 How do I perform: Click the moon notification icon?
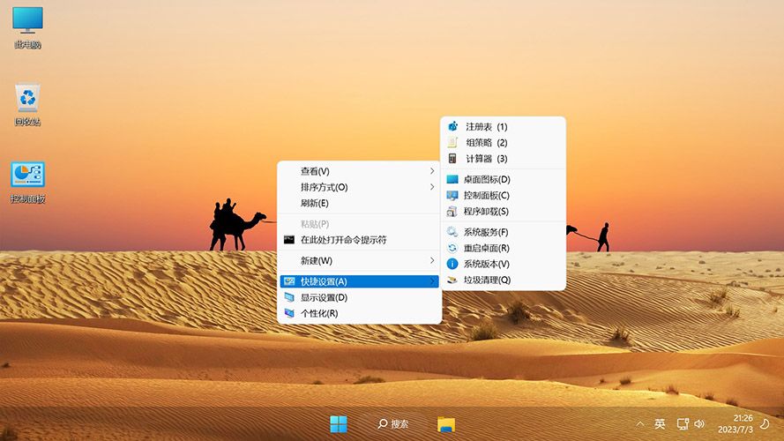765,424
